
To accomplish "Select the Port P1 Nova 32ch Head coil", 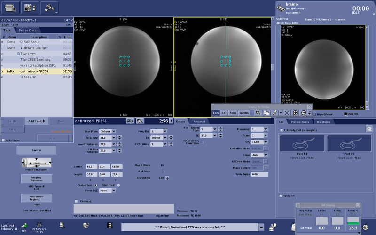I will coord(302,143).
